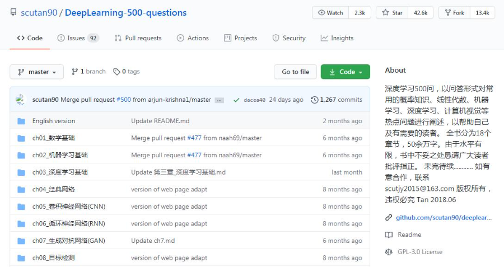View the 42.6k stargazers count

coord(421,13)
